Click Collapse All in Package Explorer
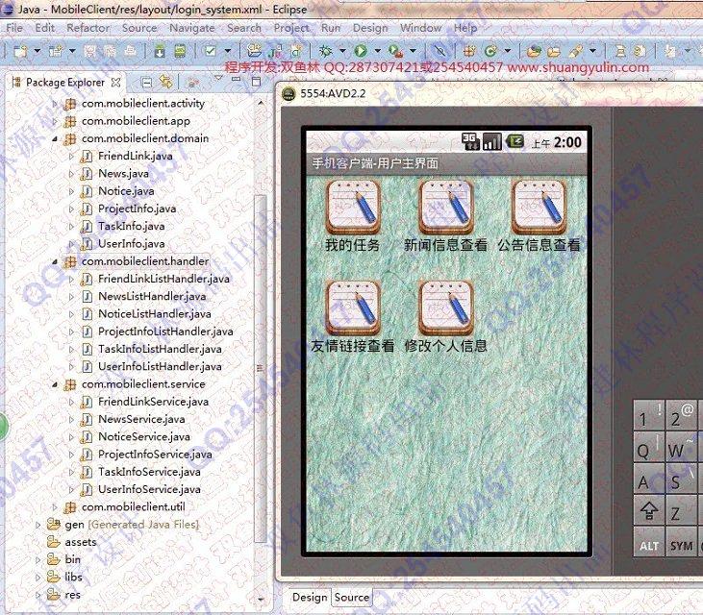Image resolution: width=703 pixels, height=615 pixels. (147, 83)
